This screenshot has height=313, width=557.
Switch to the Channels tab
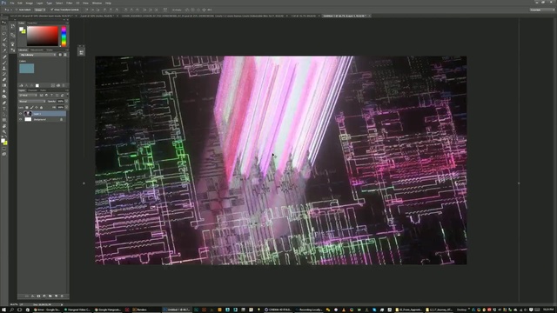pyautogui.click(x=33, y=90)
